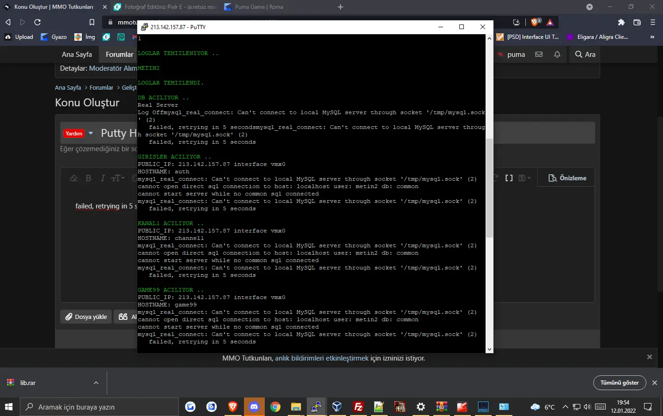This screenshot has height=416, width=663.
Task: Open the browser extensions puzzle icon
Action: pyautogui.click(x=621, y=22)
